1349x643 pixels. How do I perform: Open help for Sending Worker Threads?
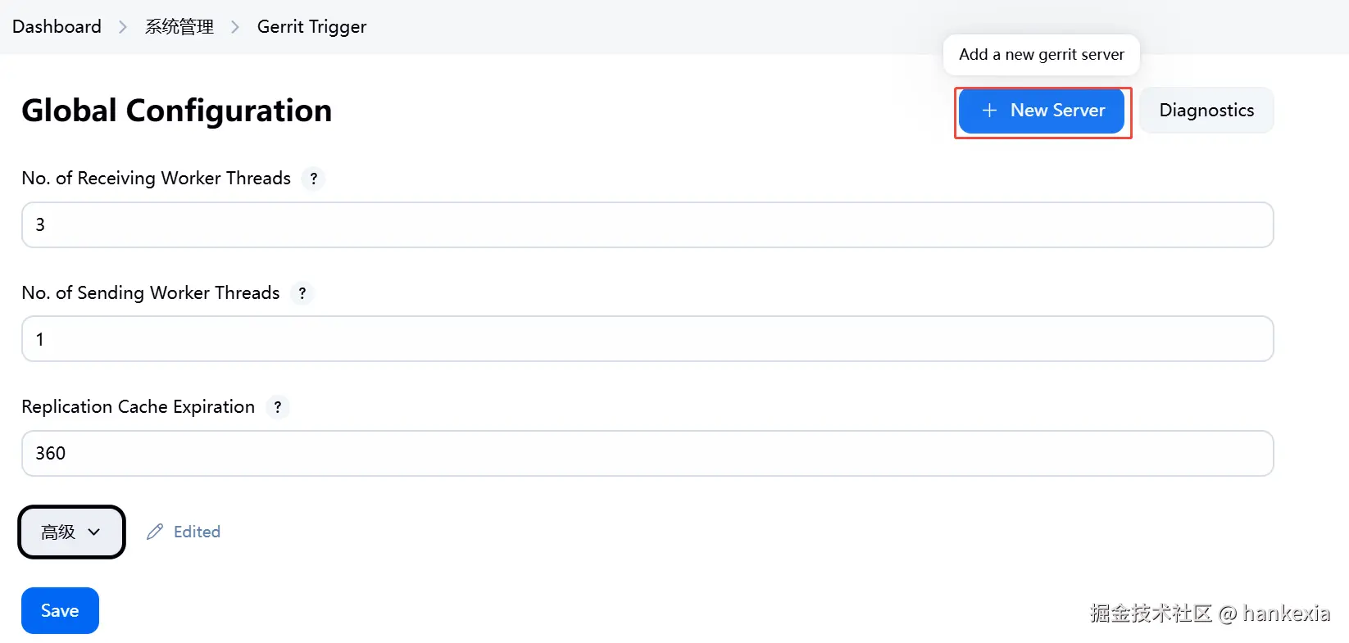302,293
